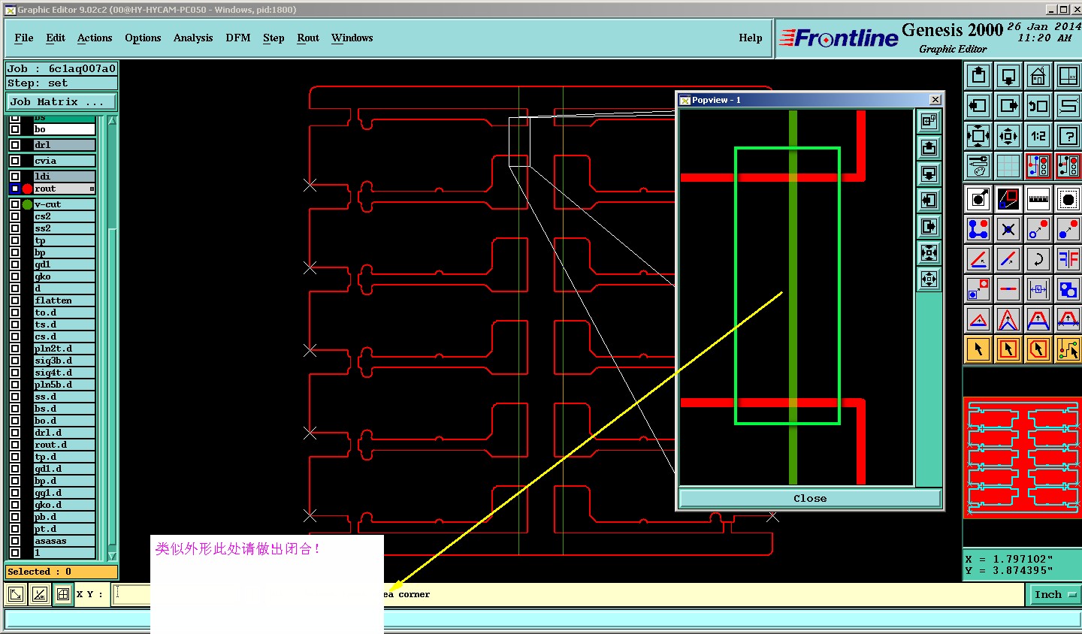The width and height of the screenshot is (1082, 634).
Task: Open the Rout menu
Action: [308, 38]
